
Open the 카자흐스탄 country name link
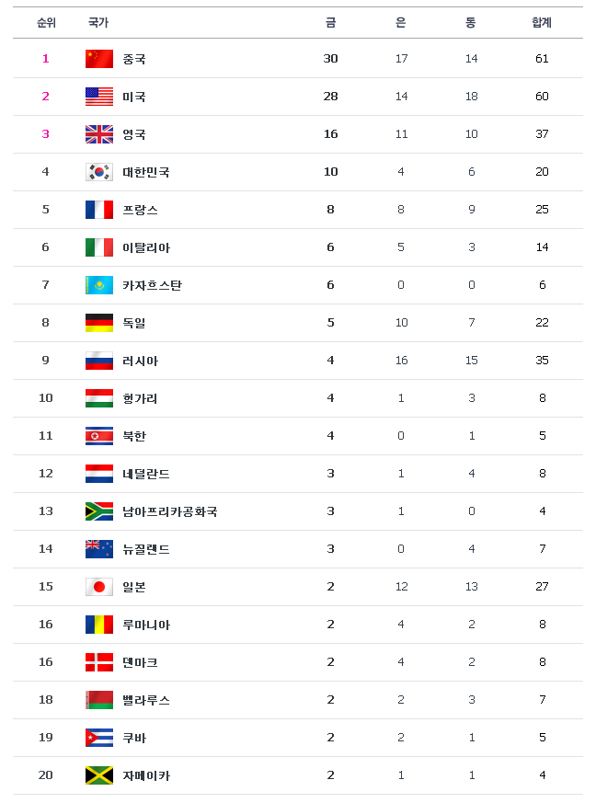click(x=152, y=285)
